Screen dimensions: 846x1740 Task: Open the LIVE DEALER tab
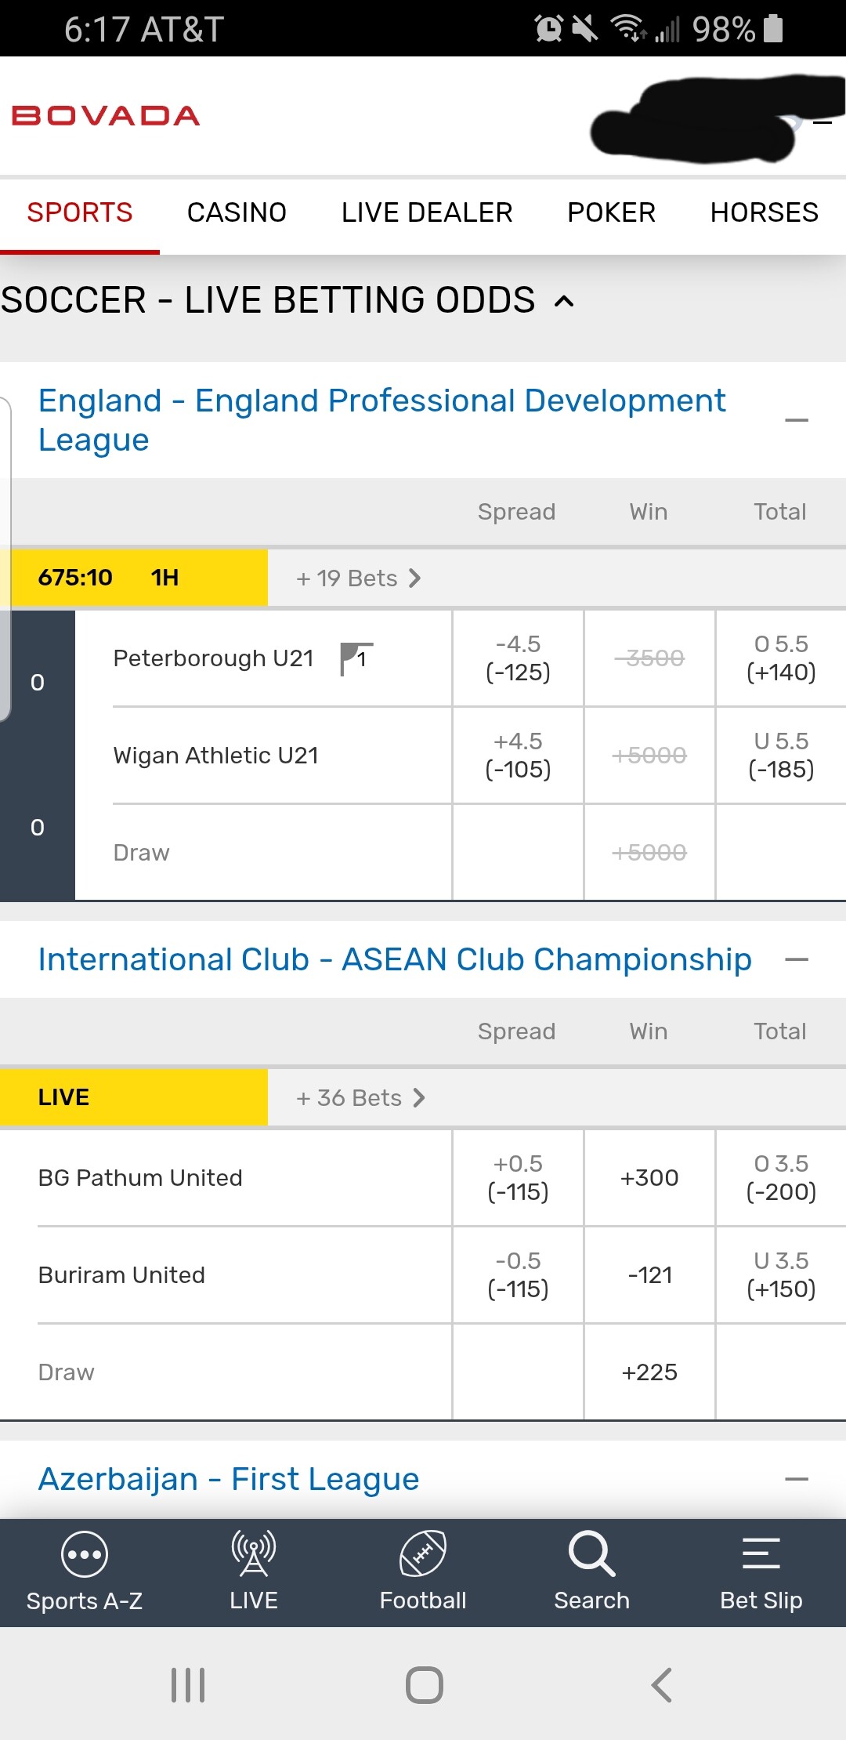pyautogui.click(x=427, y=212)
